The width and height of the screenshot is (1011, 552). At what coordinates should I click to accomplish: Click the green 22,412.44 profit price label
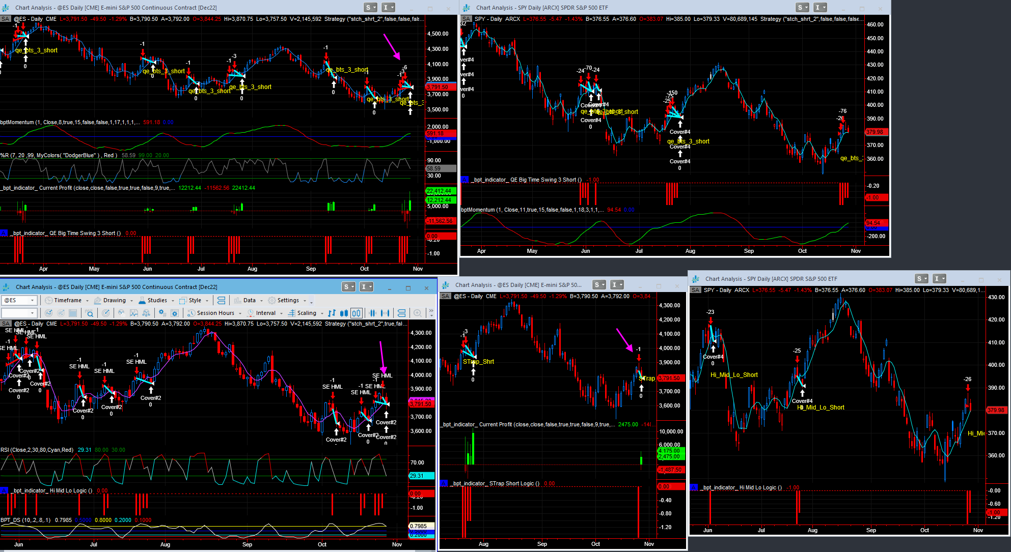coord(440,191)
